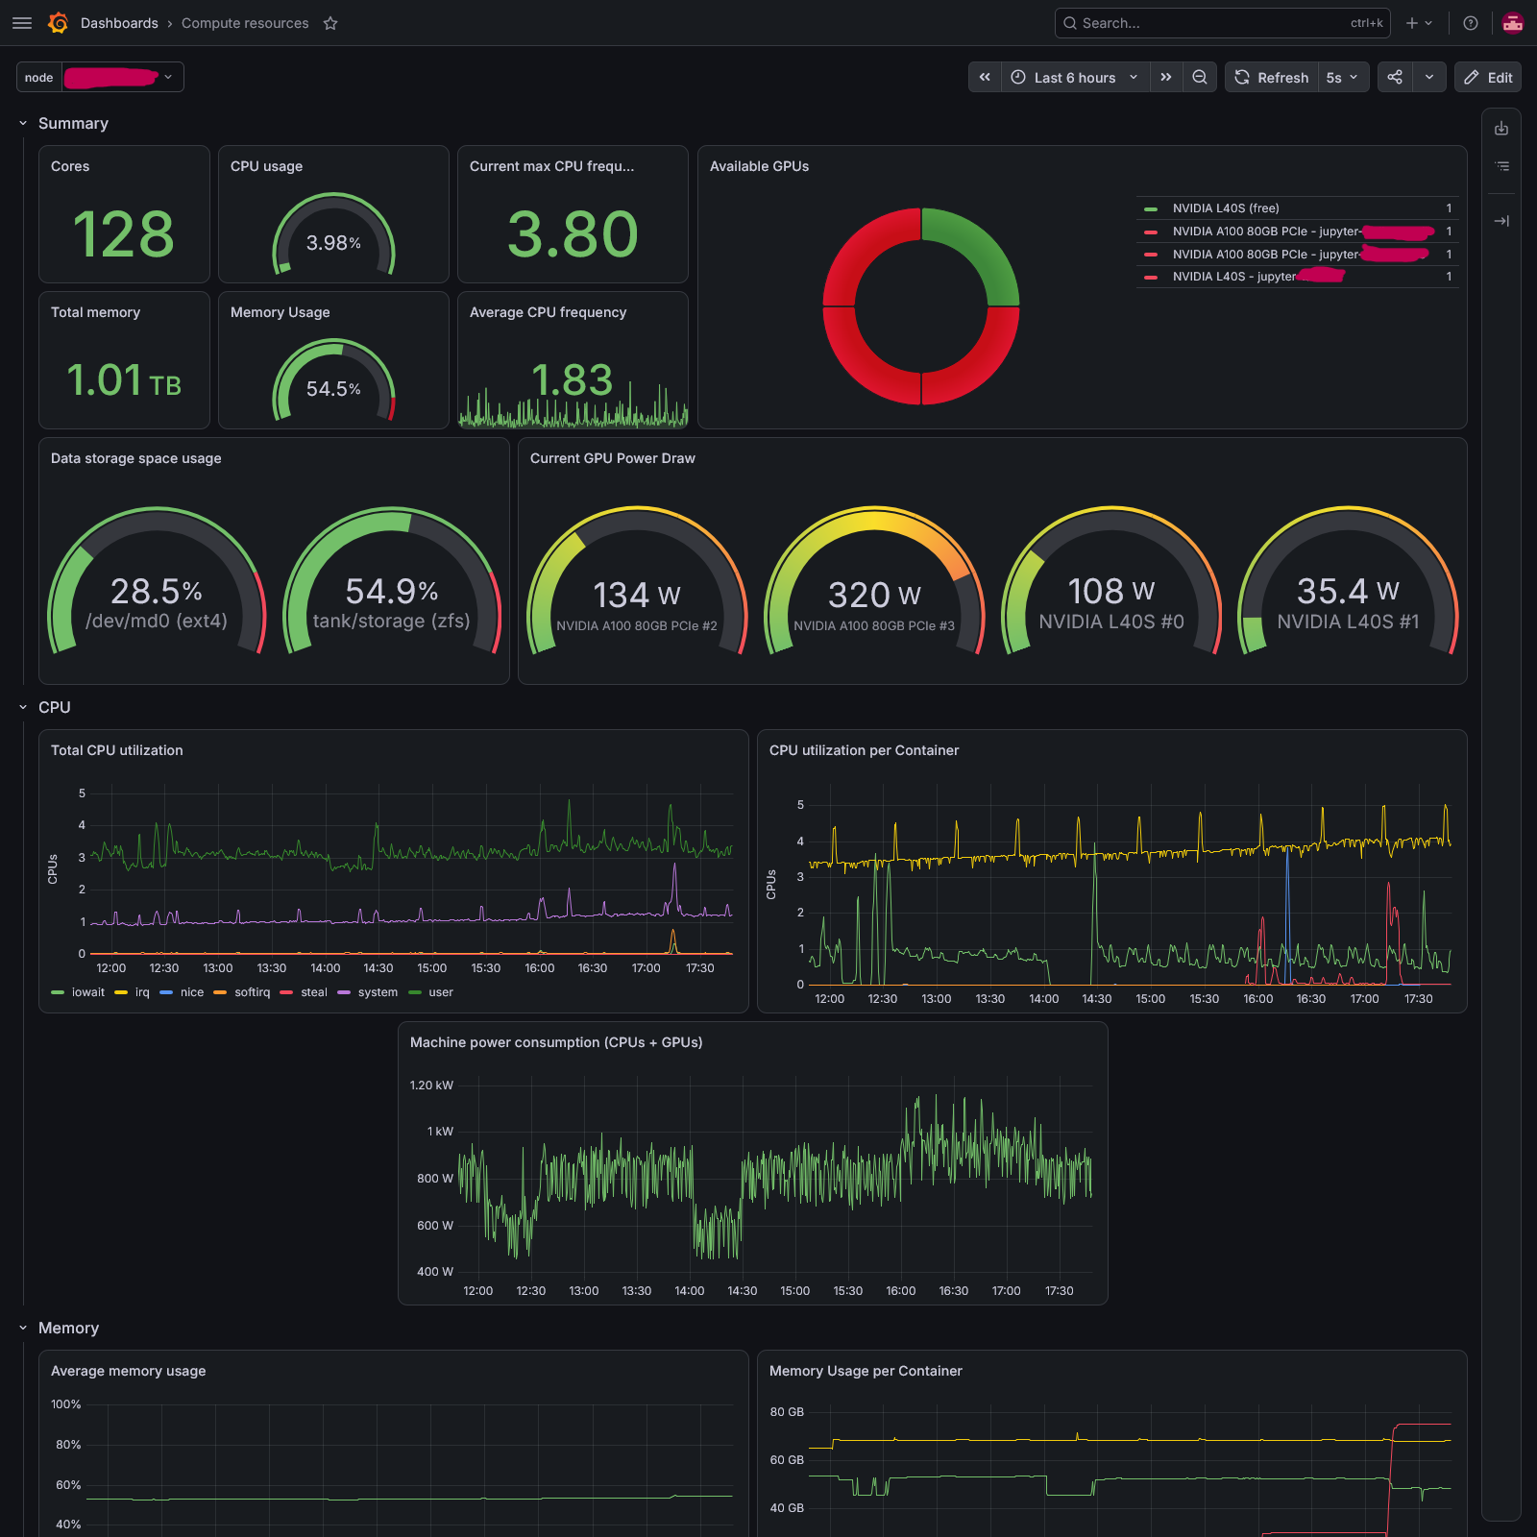Click the share dashboard icon
The image size is (1537, 1537).
point(1395,78)
